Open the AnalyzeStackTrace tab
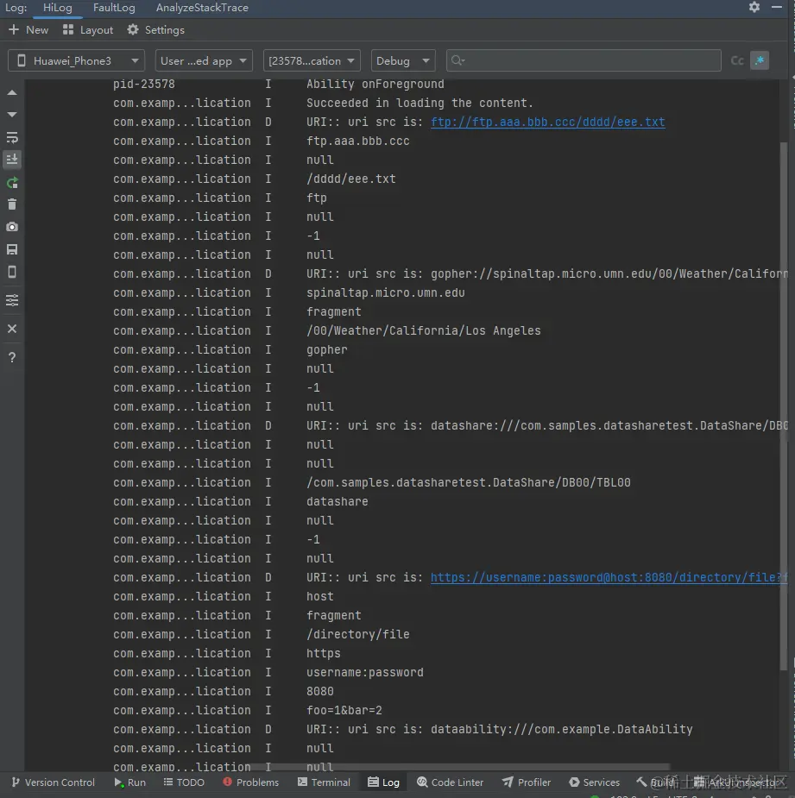795x798 pixels. [x=202, y=8]
